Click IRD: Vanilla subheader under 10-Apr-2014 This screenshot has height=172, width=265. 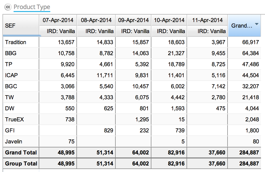pyautogui.click(x=169, y=31)
